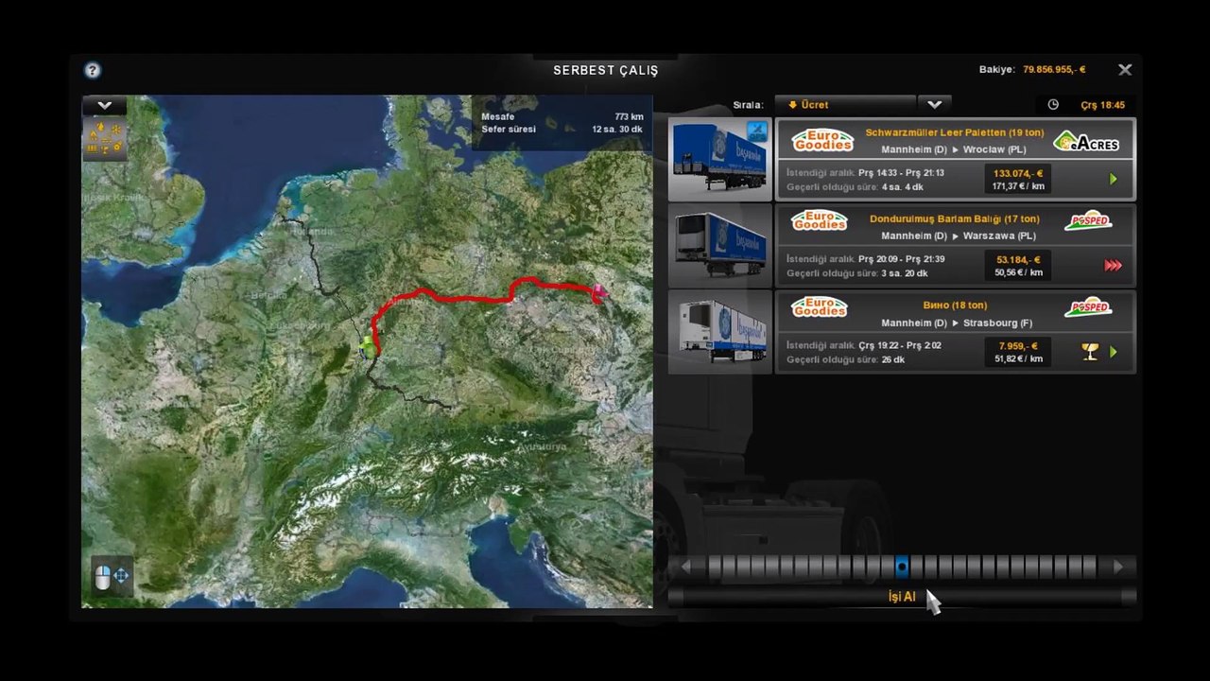1210x681 pixels.
Task: Select the Dondurulmuş Barlam Balığı (17 ton) title
Action: click(954, 219)
